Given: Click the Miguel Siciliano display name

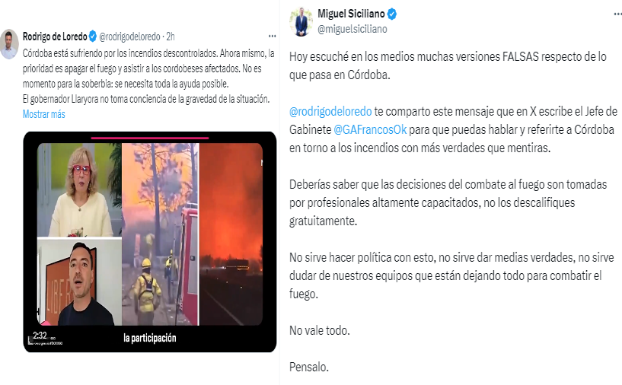Looking at the screenshot, I should click(x=351, y=14).
